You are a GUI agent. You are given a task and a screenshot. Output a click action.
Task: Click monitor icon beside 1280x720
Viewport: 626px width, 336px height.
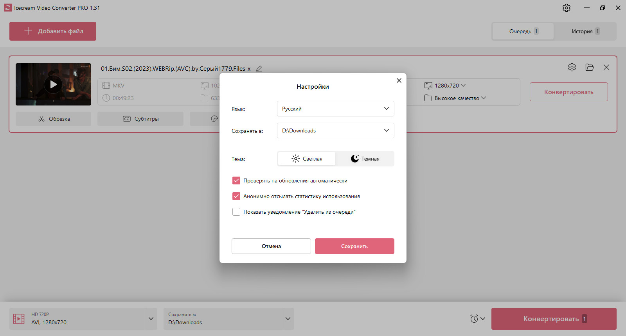428,86
